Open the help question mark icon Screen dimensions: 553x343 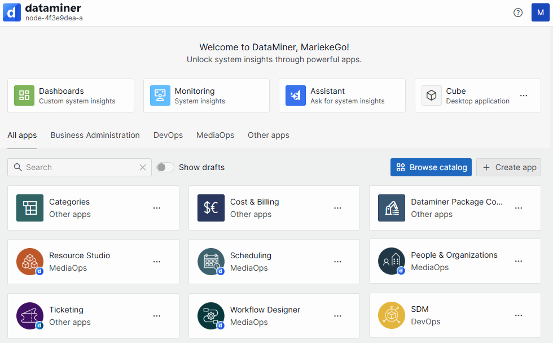[x=518, y=13]
